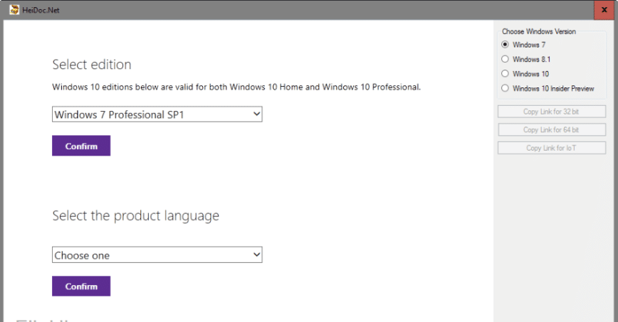Click the 'Select the product language' heading
The width and height of the screenshot is (618, 322).
[x=135, y=216]
